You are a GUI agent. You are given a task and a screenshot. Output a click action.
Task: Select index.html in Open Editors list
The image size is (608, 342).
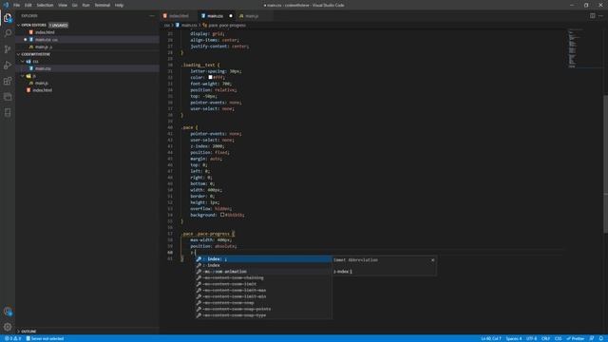(87, 32)
